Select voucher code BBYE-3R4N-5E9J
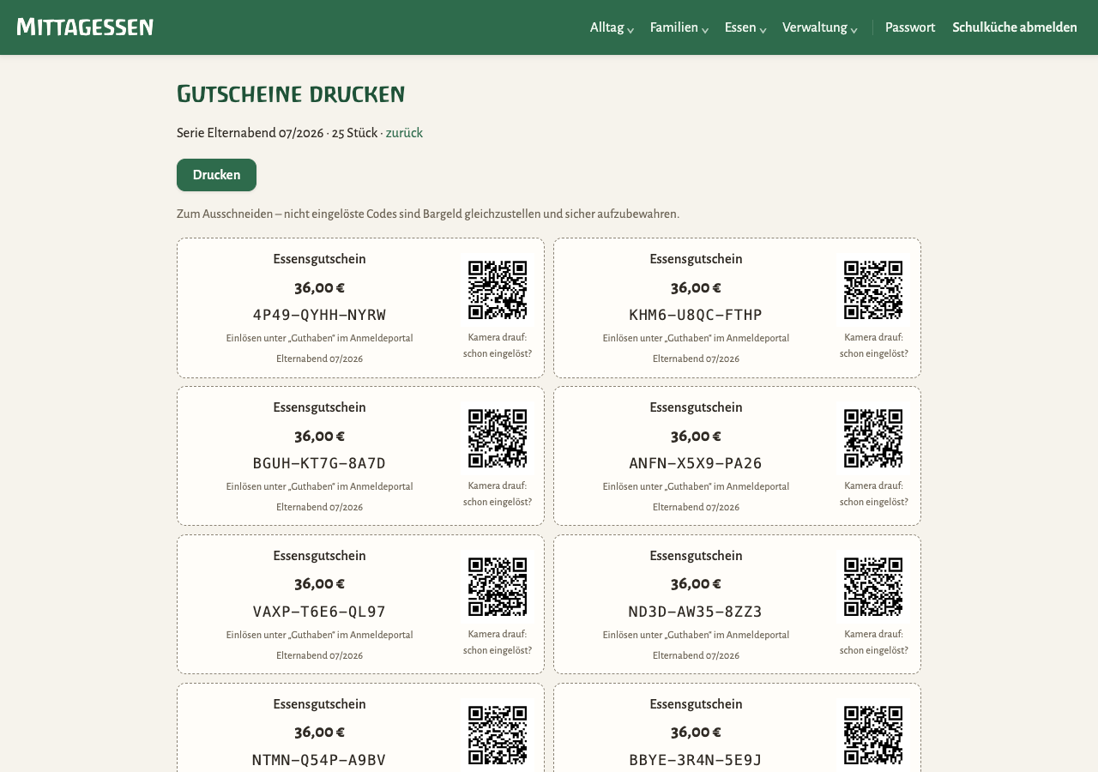The width and height of the screenshot is (1098, 772). tap(696, 760)
